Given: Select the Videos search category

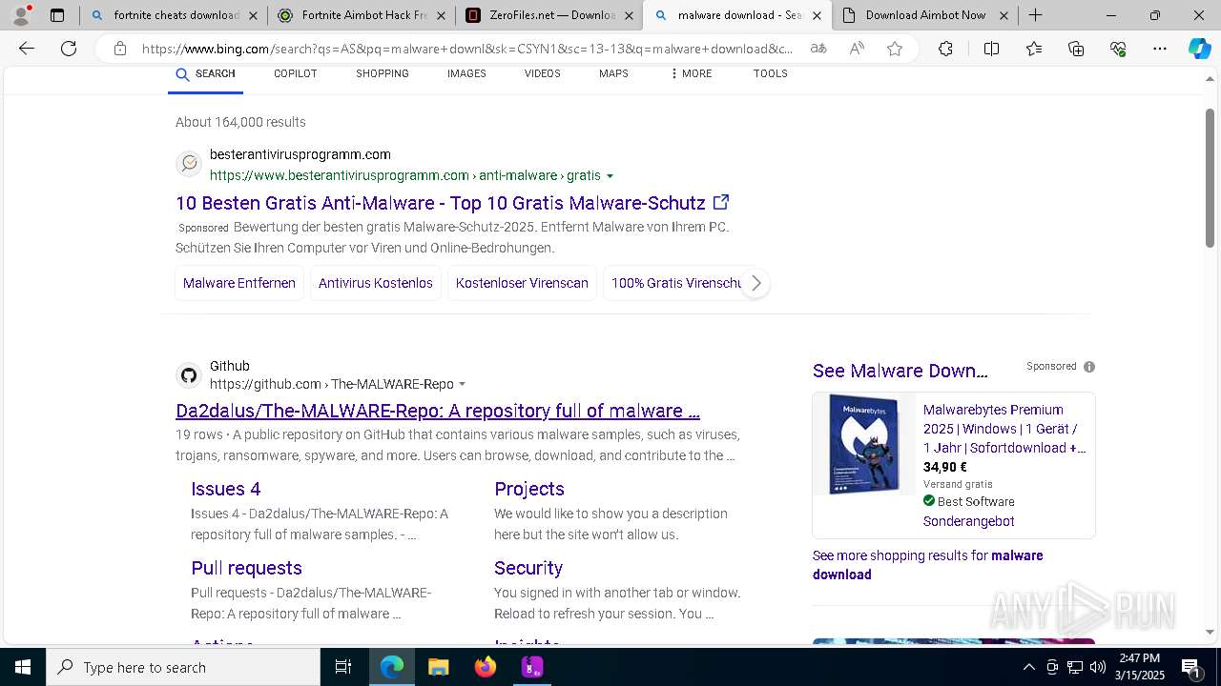Looking at the screenshot, I should [x=542, y=73].
